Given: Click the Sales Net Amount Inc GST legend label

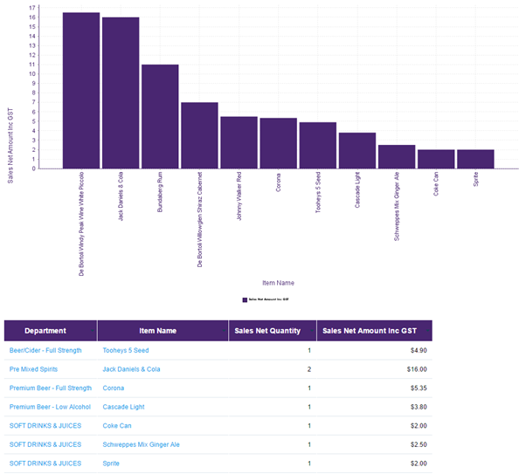Looking at the screenshot, I should [x=268, y=299].
